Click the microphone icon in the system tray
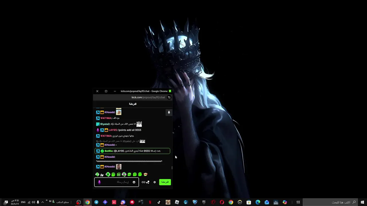367x206 pixels. [x=38, y=202]
